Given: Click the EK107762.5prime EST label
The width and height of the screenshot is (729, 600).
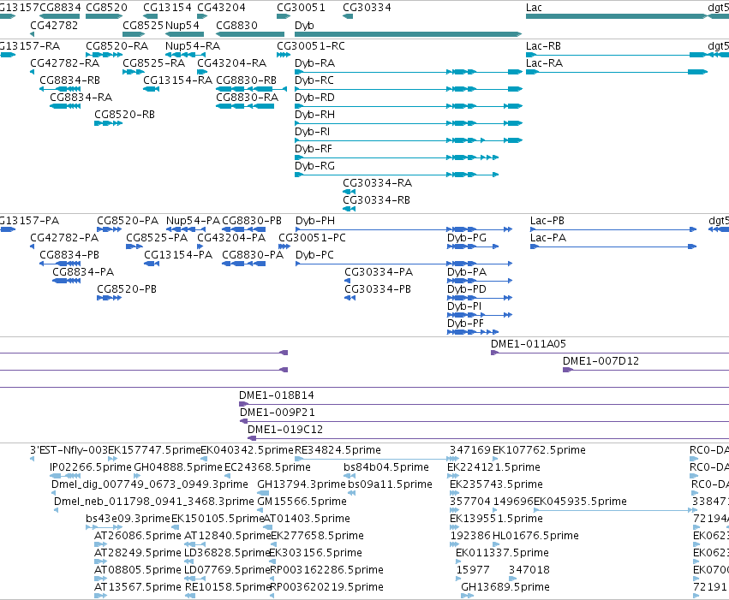Looking at the screenshot, I should 540,450.
